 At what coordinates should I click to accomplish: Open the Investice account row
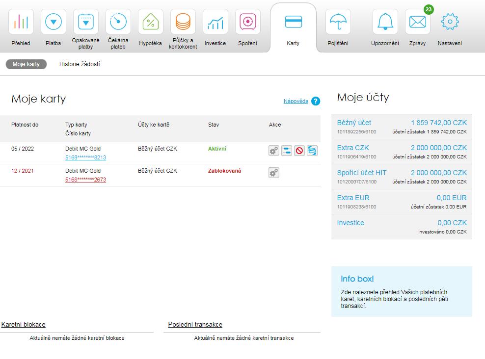tap(402, 227)
